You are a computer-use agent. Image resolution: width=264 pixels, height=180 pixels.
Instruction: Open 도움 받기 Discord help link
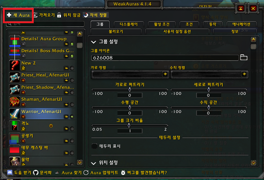click(19, 173)
